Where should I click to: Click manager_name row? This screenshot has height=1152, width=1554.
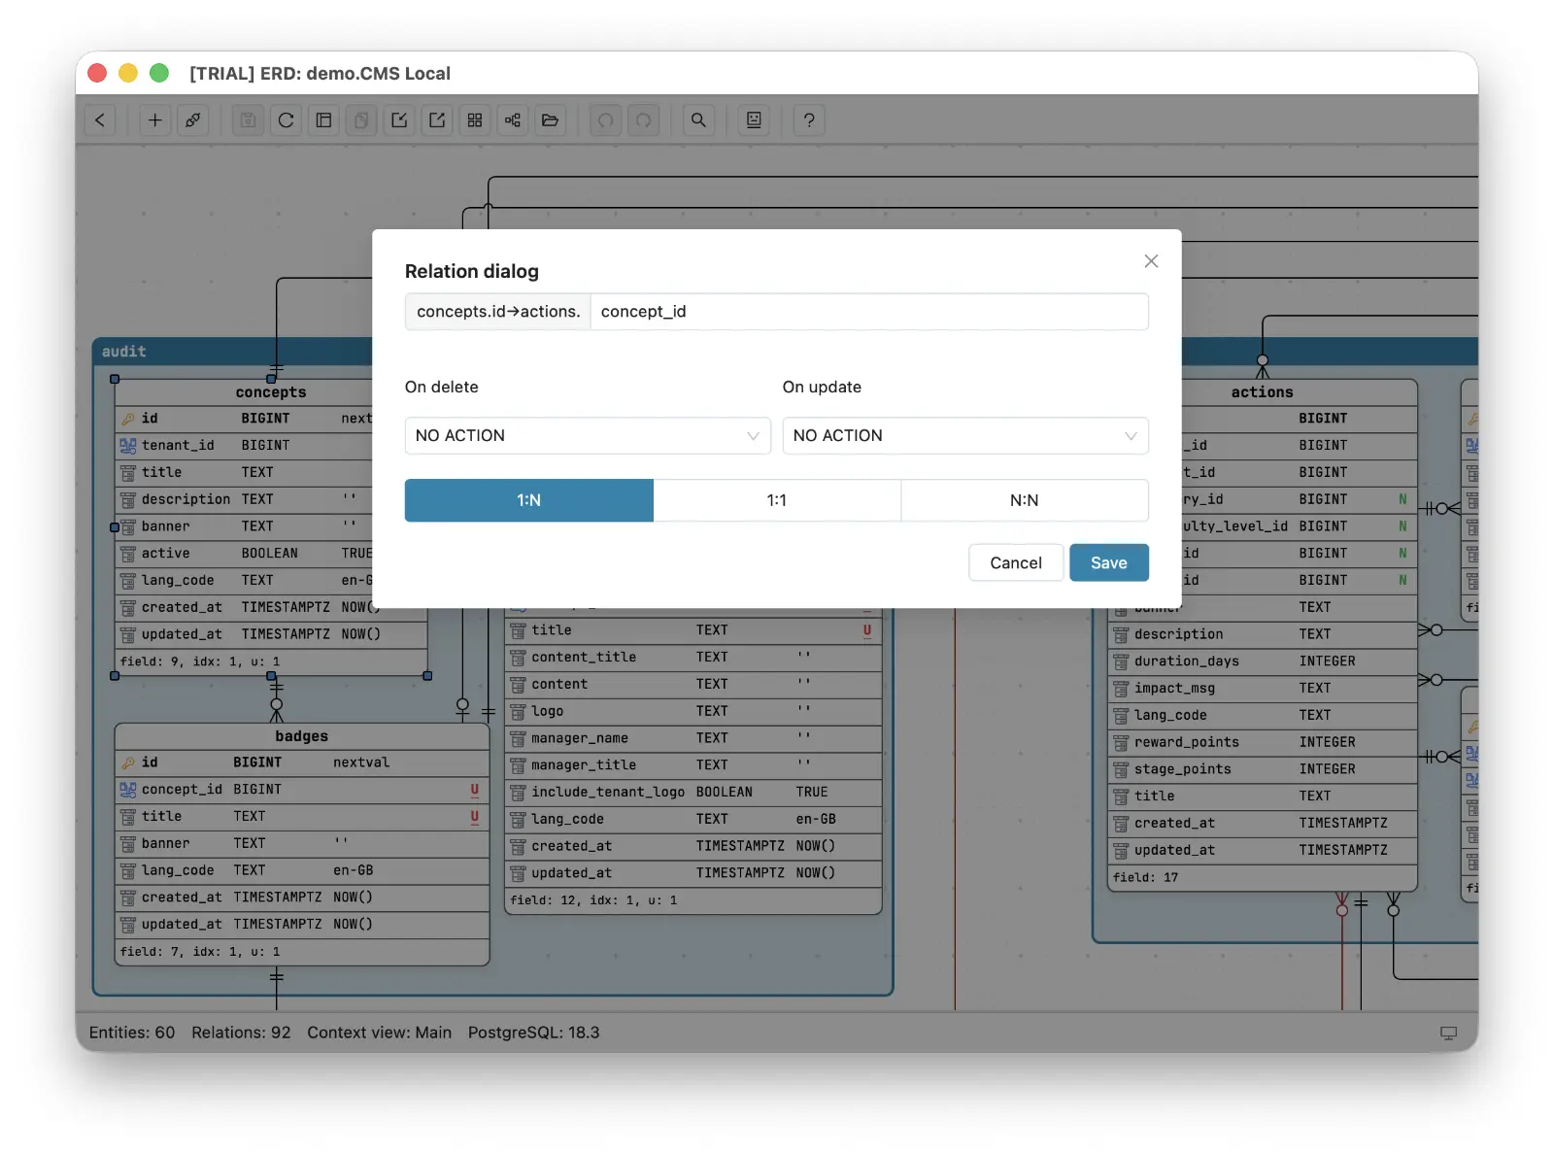tap(693, 738)
